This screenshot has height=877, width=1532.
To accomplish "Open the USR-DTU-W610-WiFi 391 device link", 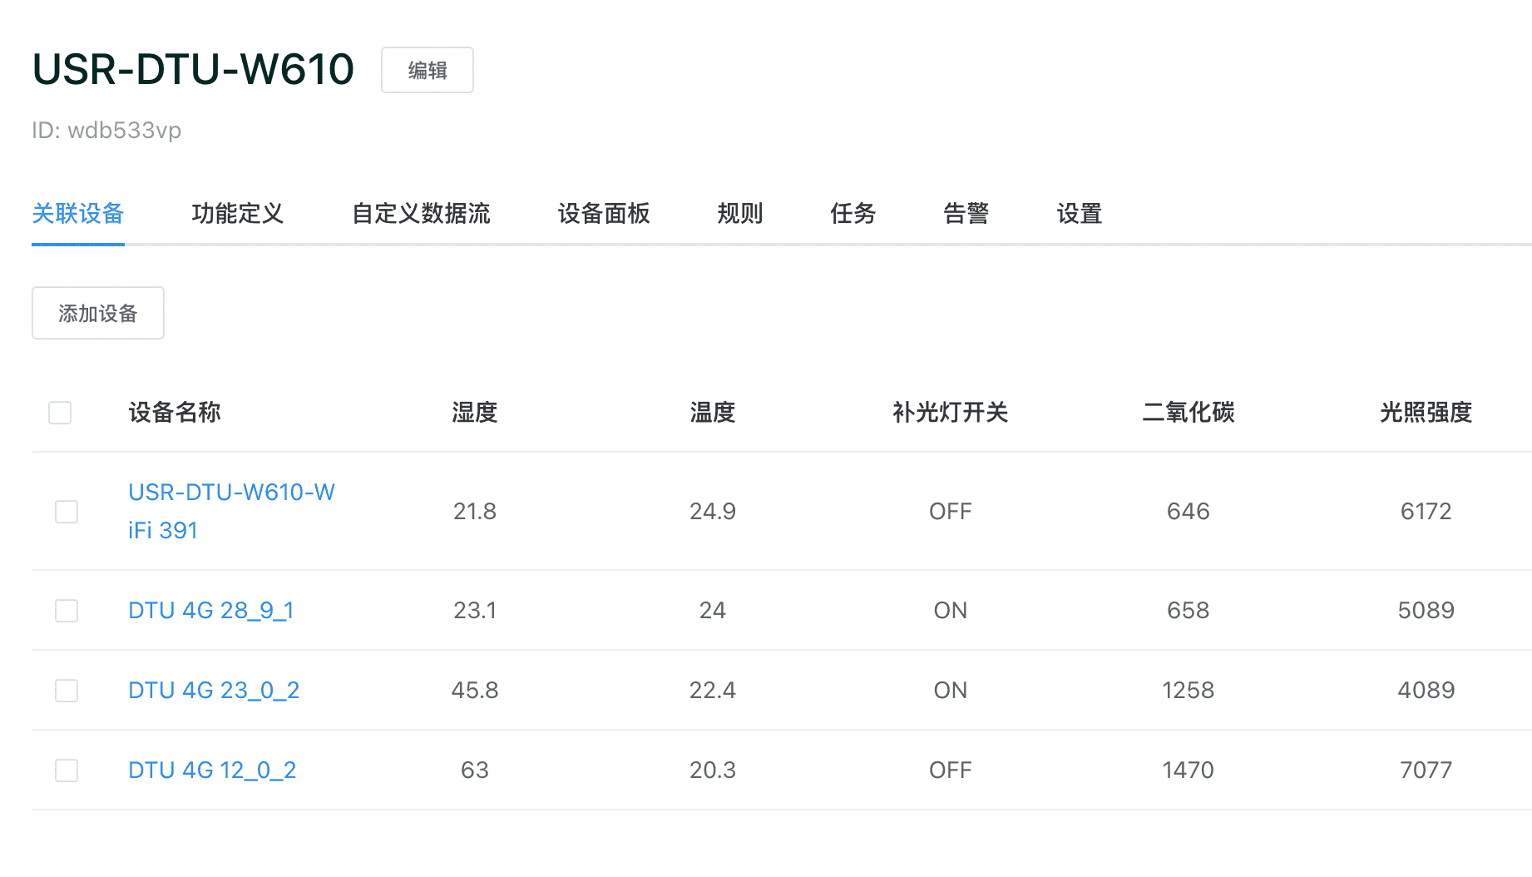I will (231, 493).
